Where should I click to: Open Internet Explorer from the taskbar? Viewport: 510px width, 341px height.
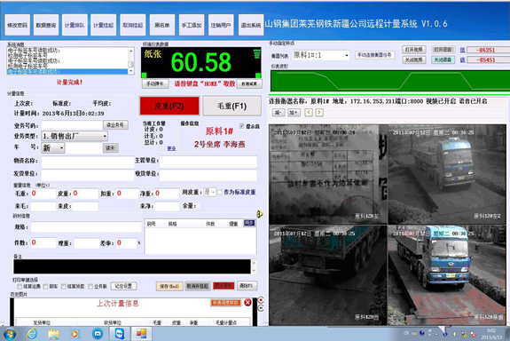(x=32, y=334)
